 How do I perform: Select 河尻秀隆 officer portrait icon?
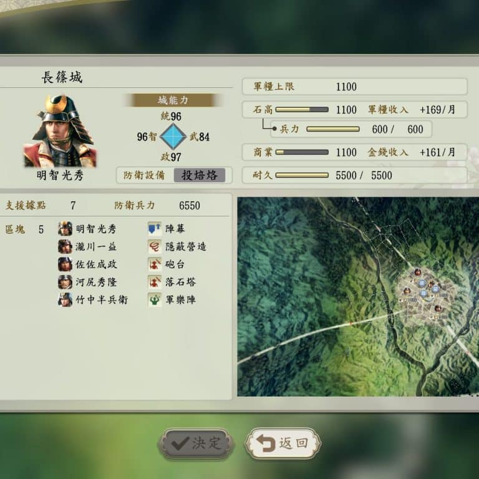[x=65, y=282]
